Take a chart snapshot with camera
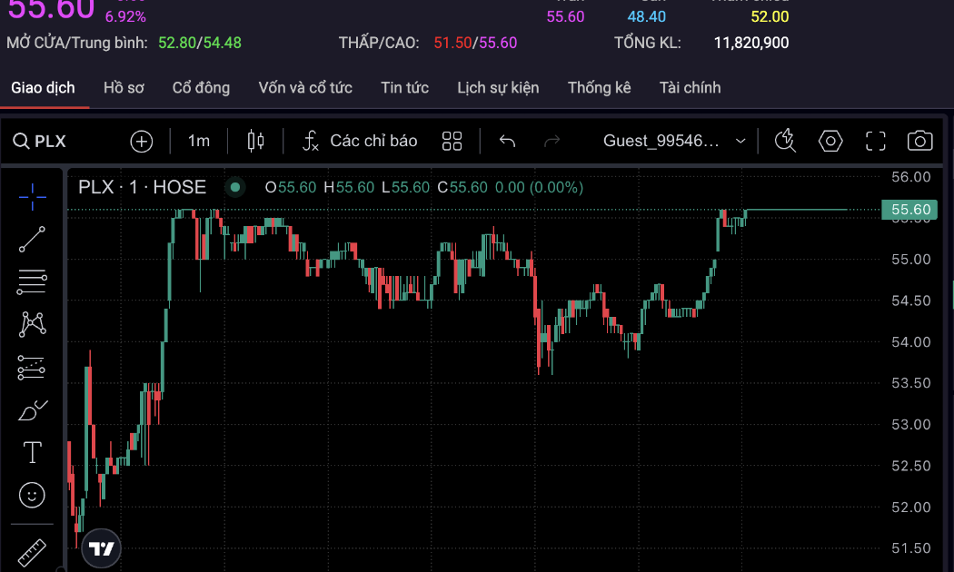Viewport: 954px width, 572px height. [919, 141]
